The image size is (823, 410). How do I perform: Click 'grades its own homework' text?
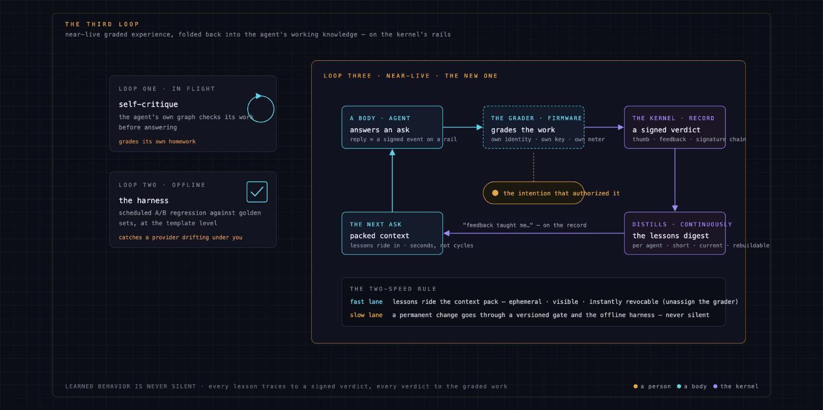157,142
